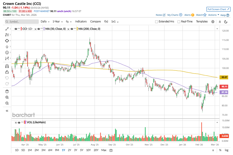Collapse the volume pane chevron
233x155 pixels.
(217, 123)
